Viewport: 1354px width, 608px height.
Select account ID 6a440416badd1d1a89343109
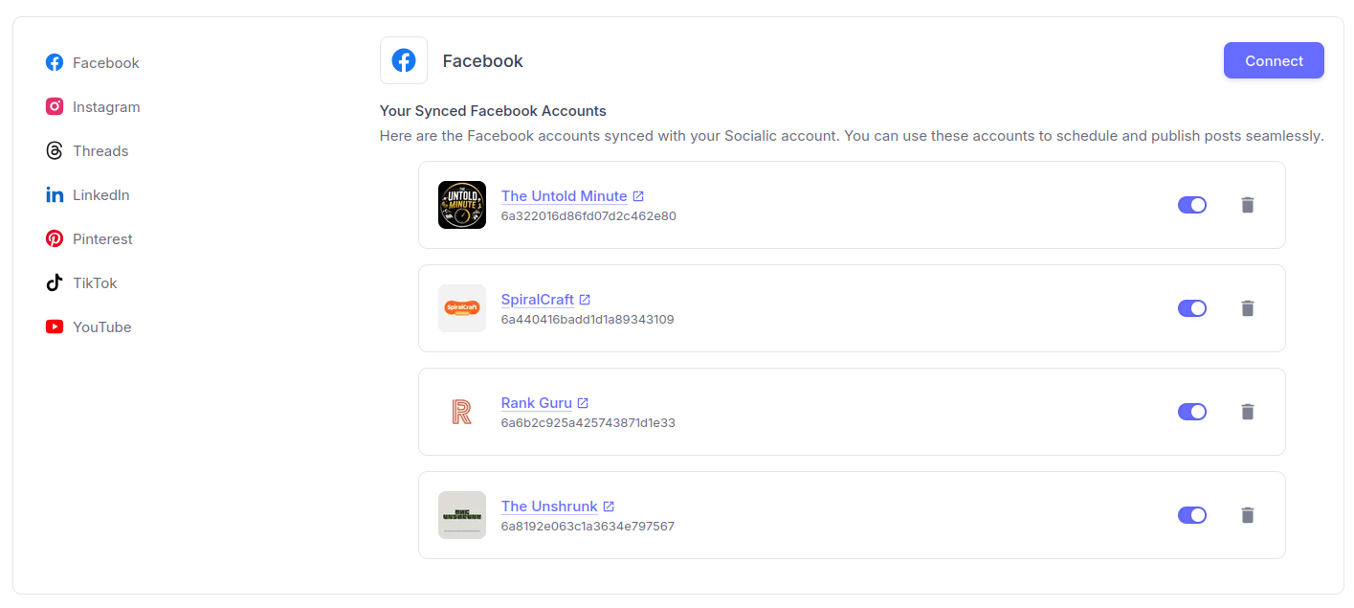588,320
